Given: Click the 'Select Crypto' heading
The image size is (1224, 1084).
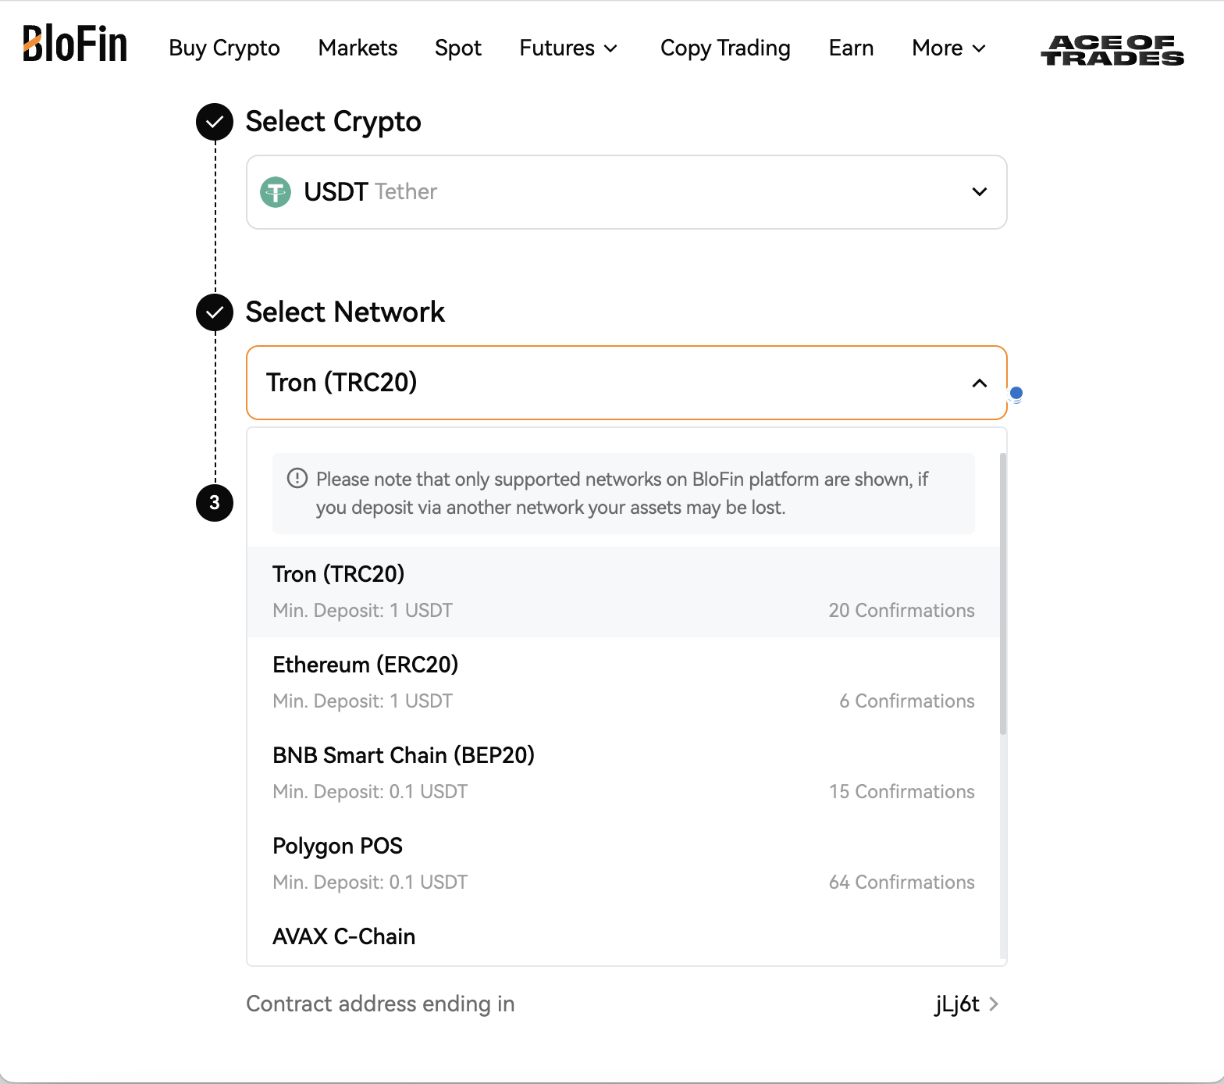Looking at the screenshot, I should coord(333,122).
